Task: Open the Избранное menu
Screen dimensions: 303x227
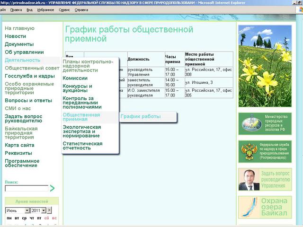Action: click(45, 10)
